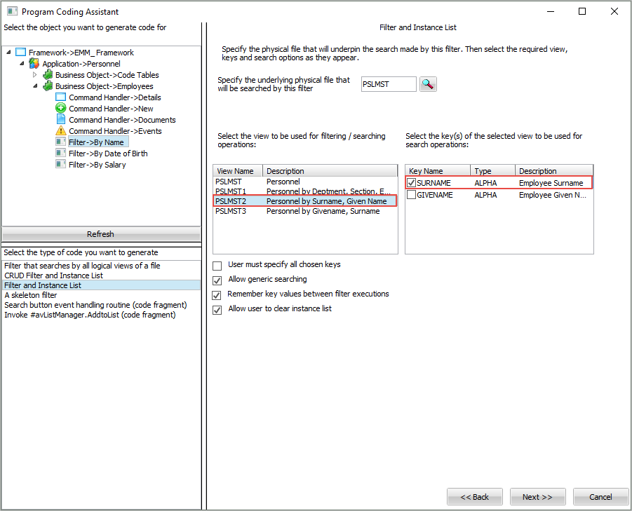Select Command Handler->Documents tree item
This screenshot has height=511, width=632.
click(x=122, y=120)
